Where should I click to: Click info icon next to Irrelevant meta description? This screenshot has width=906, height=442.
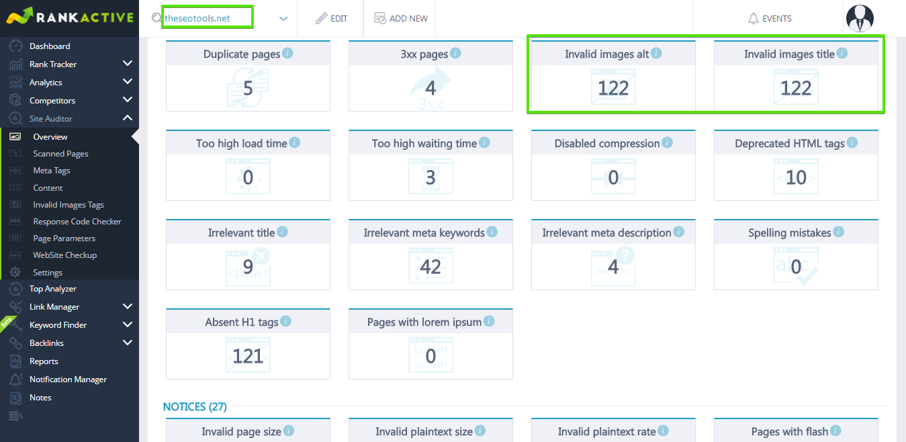click(679, 232)
